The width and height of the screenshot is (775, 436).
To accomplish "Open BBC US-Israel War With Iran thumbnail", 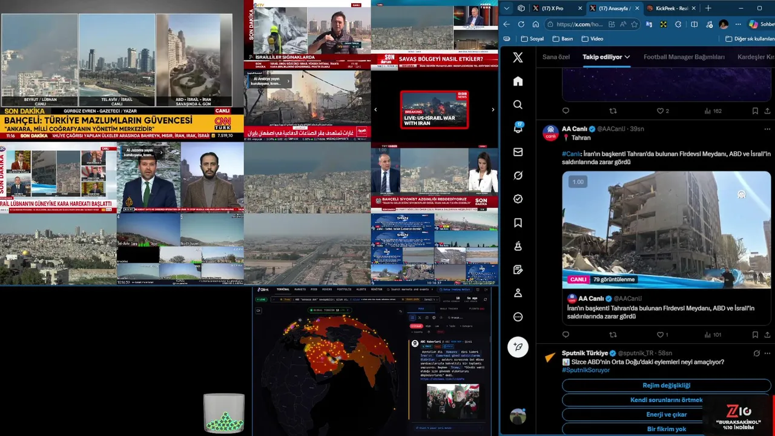I will point(434,110).
